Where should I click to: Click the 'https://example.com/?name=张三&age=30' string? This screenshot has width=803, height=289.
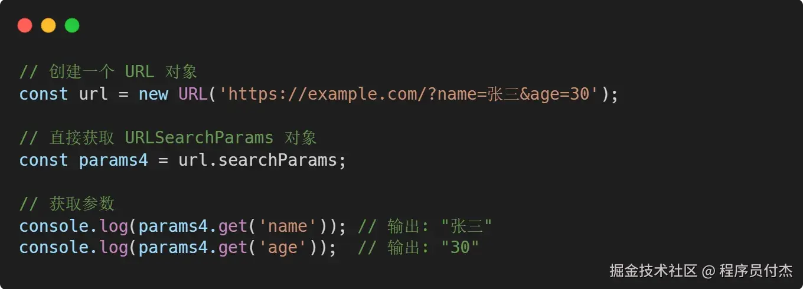[410, 94]
